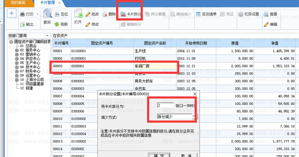Click the split count input field

tap(165, 105)
